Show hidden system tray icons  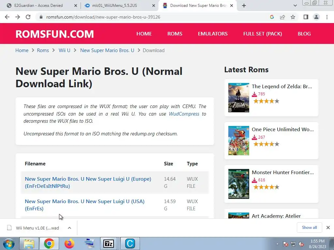click(x=277, y=244)
